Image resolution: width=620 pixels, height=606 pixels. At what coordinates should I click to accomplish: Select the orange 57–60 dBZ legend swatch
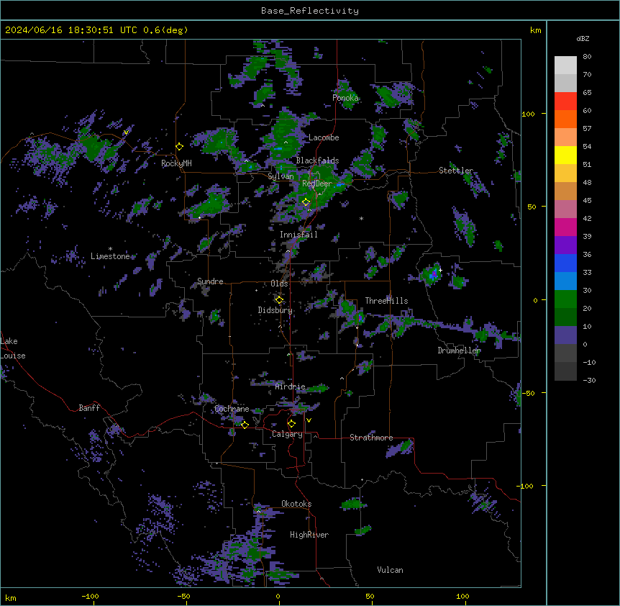point(565,119)
